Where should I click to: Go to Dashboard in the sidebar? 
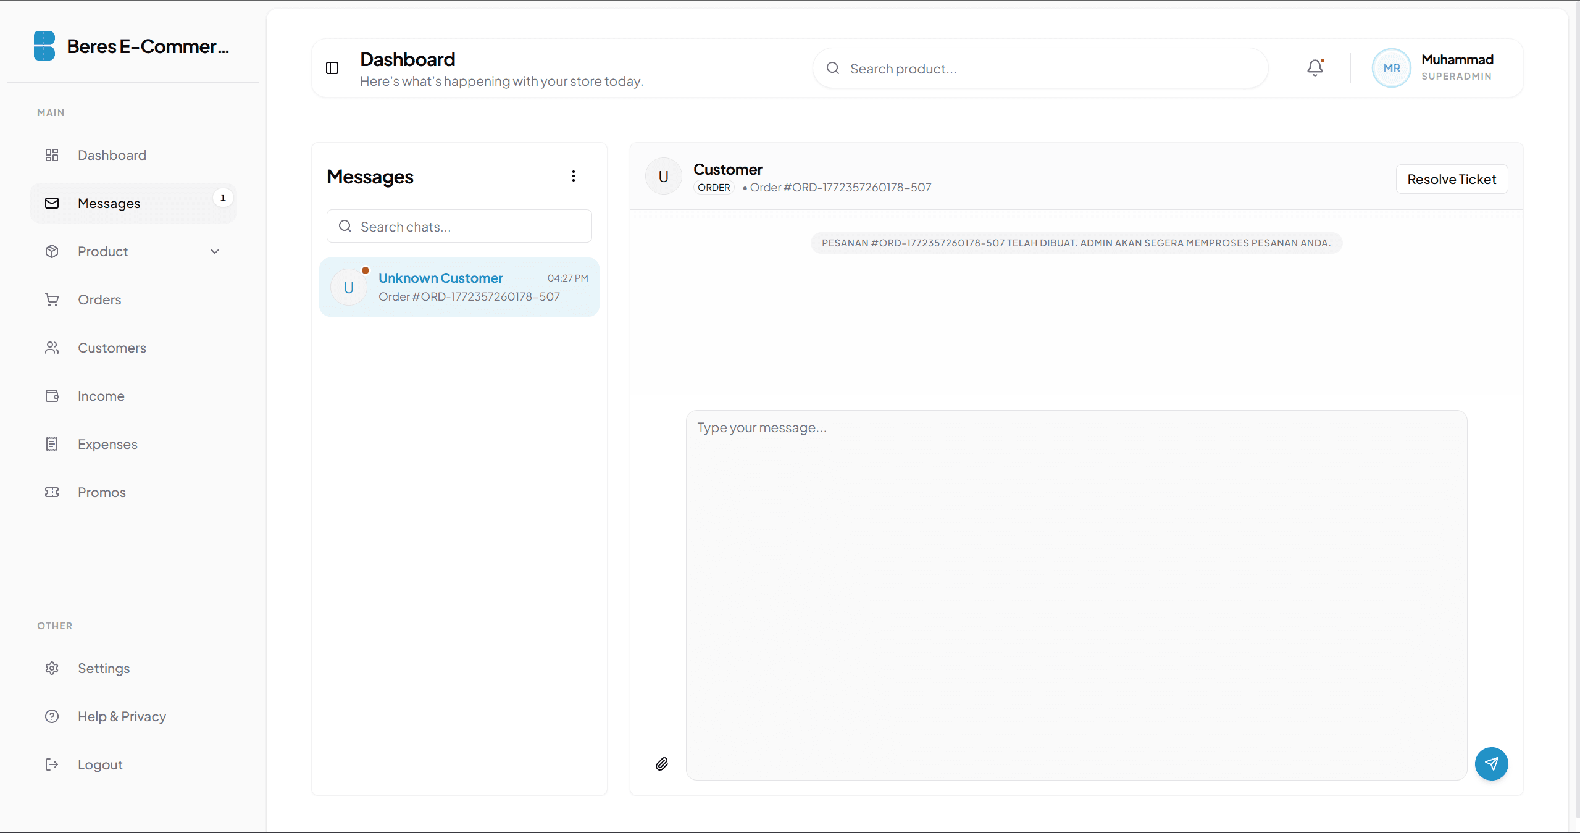coord(133,155)
